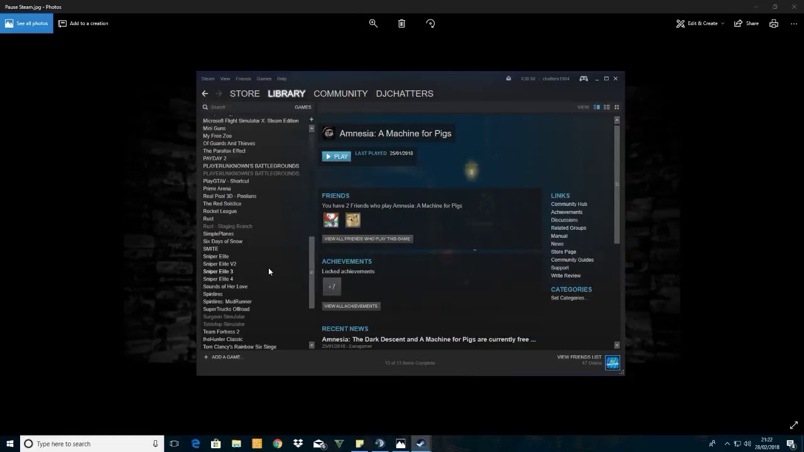Image resolution: width=804 pixels, height=452 pixels.
Task: Open the Steam menu
Action: pos(208,78)
